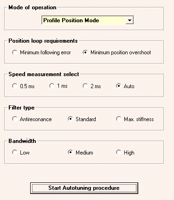Click the Antiresonance label text
174x200 pixels.
(36, 119)
